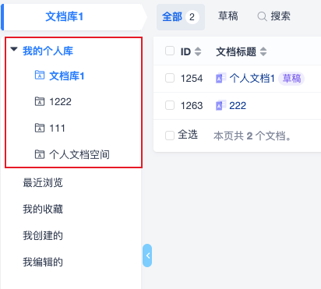Collapse the 我的个人库 tree triangle
Viewport: 321px width, 289px height.
point(14,49)
